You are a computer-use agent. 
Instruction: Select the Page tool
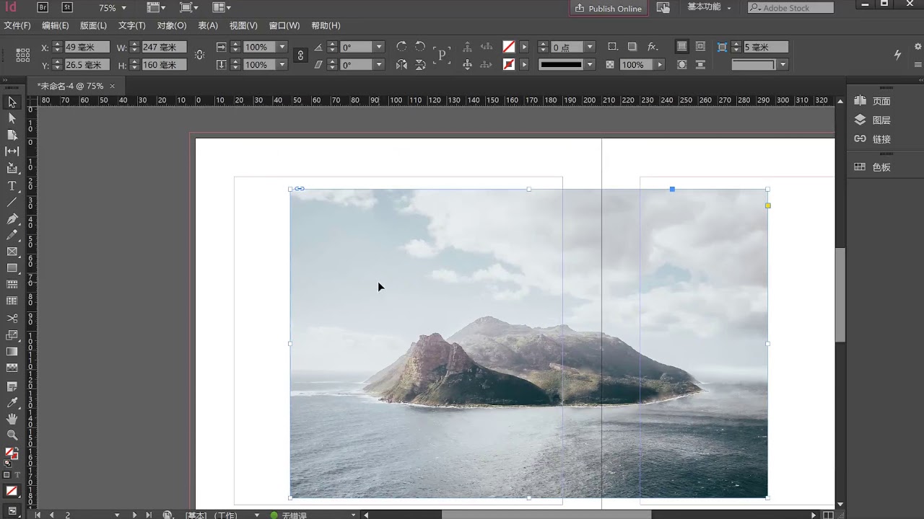pos(12,135)
